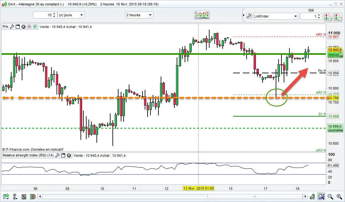345x202 pixels.
Task: Click Vente/Achat quote in RSI header
Action: point(99,155)
